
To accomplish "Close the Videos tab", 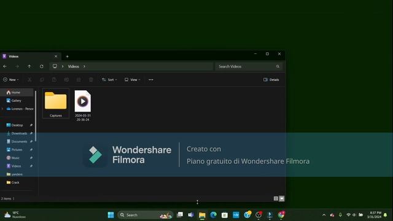I will click(56, 56).
